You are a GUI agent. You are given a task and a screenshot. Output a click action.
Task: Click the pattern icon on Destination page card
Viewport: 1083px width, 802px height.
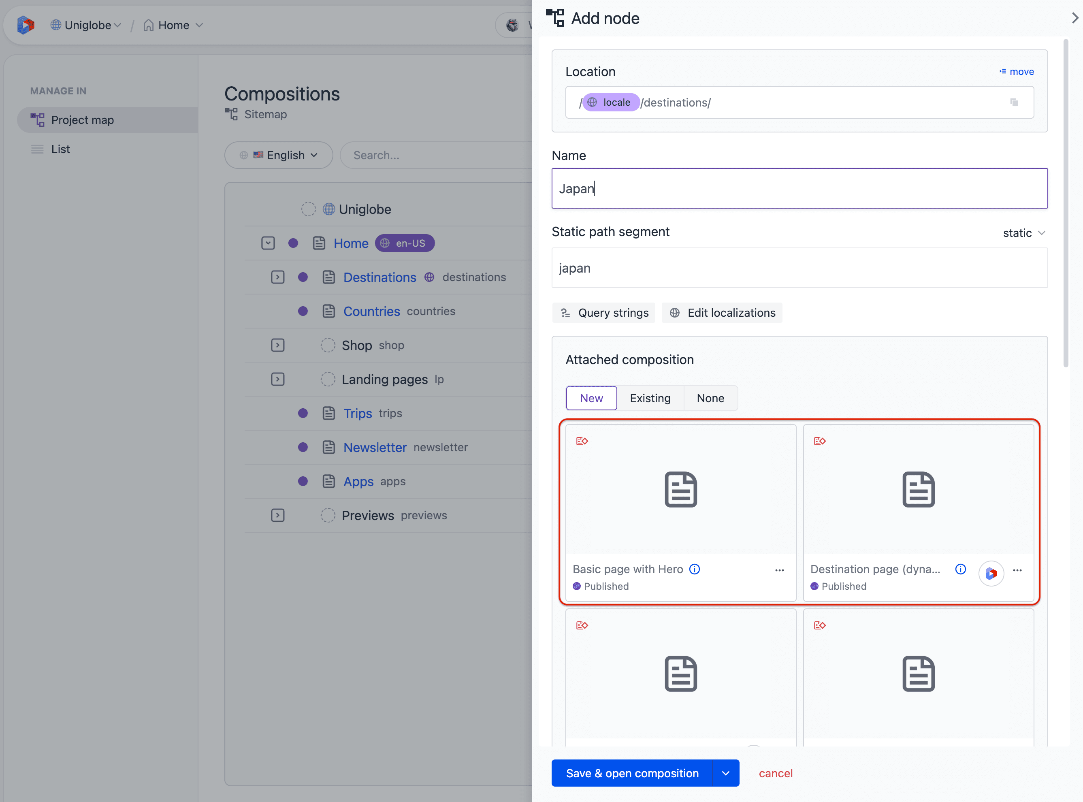[820, 441]
